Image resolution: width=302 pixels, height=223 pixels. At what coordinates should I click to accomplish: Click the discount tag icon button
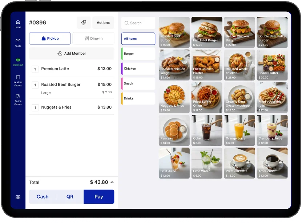coord(84,23)
